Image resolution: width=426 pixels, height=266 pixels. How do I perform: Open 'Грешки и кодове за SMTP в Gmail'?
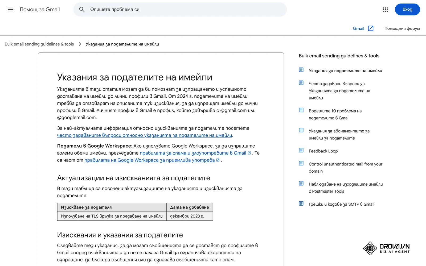pos(342,204)
